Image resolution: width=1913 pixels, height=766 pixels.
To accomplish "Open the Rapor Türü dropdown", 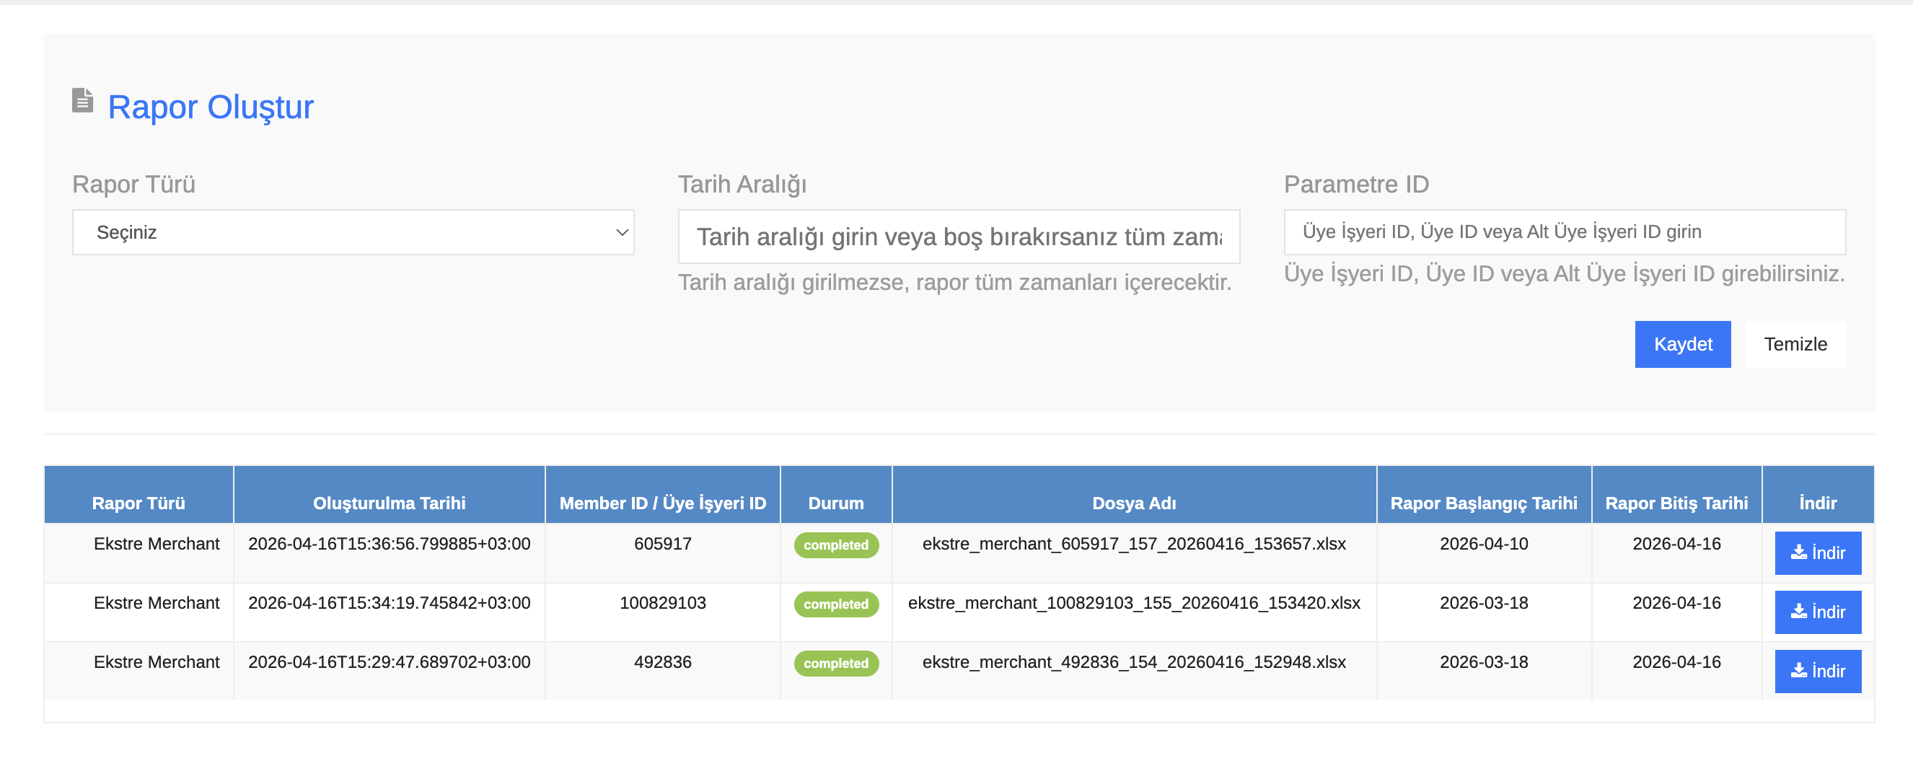I will point(353,232).
